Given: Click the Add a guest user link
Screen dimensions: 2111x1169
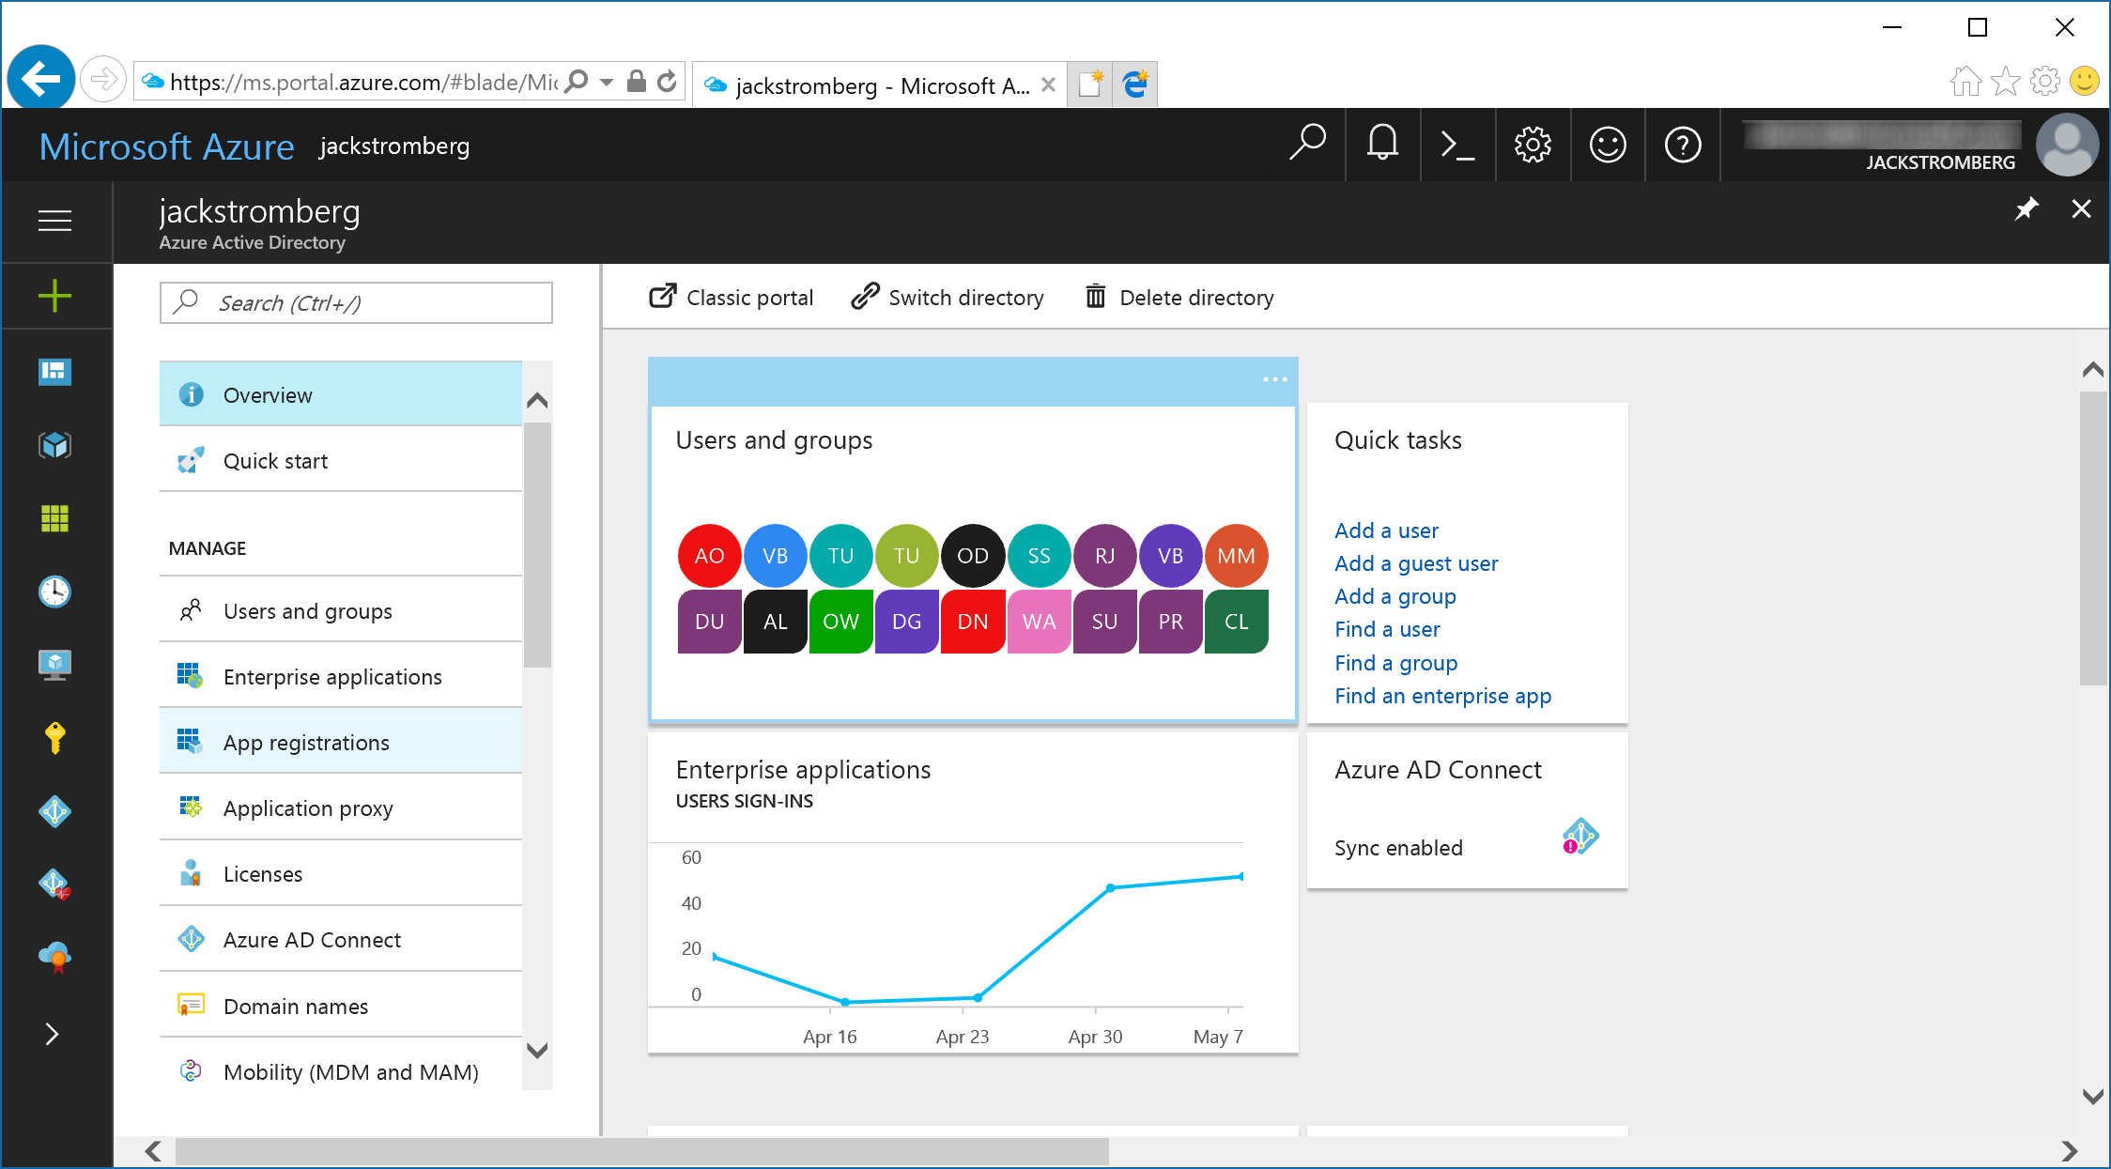Looking at the screenshot, I should click(x=1416, y=563).
